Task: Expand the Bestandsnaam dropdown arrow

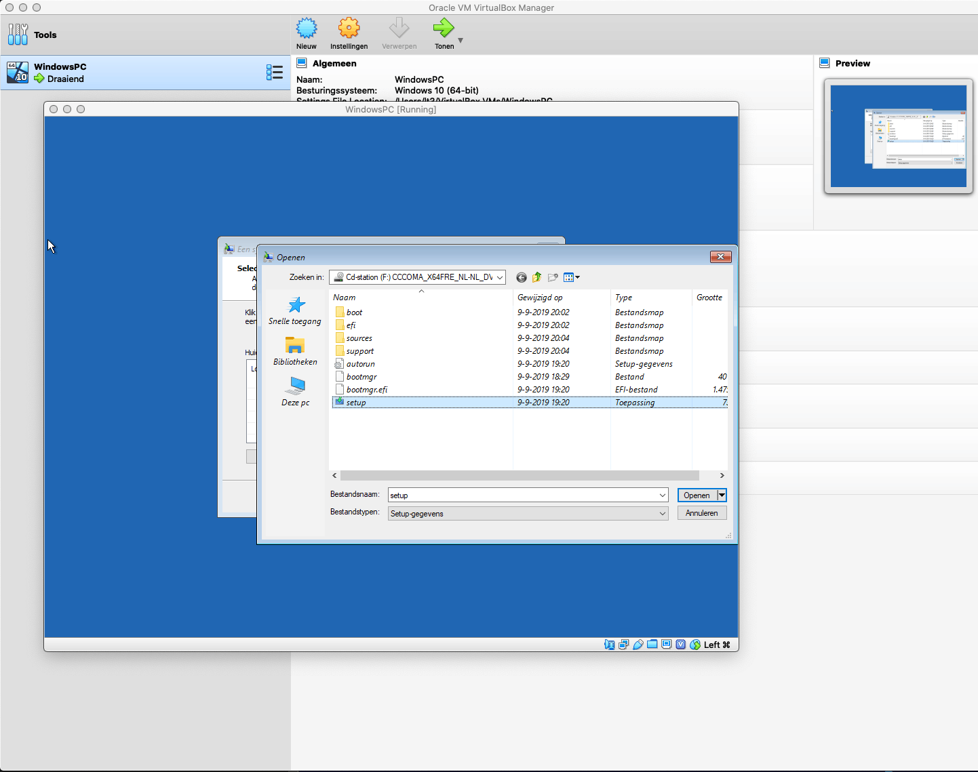Action: tap(663, 495)
